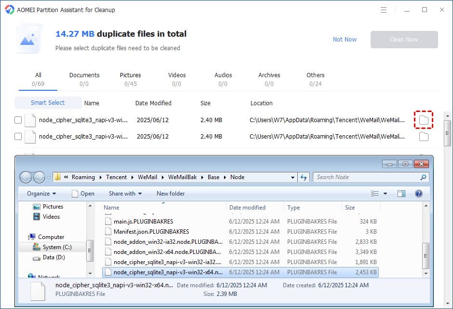Click the Explorer Forward arrow button
The image size is (453, 309).
pos(40,177)
